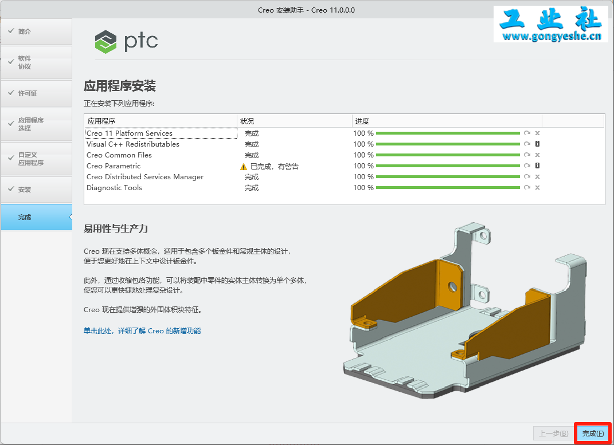Select the 完成 step in sidebar
This screenshot has height=445, width=614.
[x=37, y=217]
